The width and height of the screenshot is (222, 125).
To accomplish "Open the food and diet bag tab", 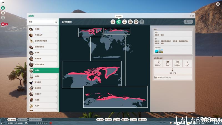I will point(124,22).
